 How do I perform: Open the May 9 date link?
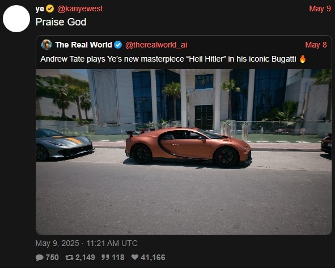(320, 8)
